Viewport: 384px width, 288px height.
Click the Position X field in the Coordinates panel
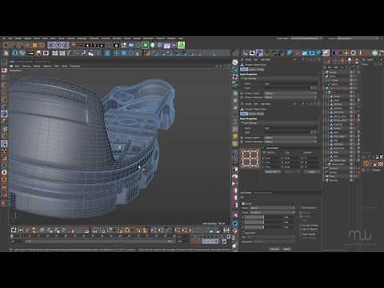(x=272, y=158)
